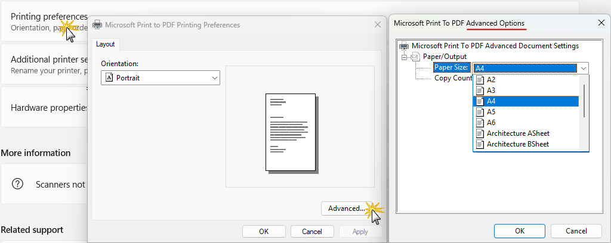Select the Copy Count tree item
611x243 pixels.
pyautogui.click(x=453, y=78)
